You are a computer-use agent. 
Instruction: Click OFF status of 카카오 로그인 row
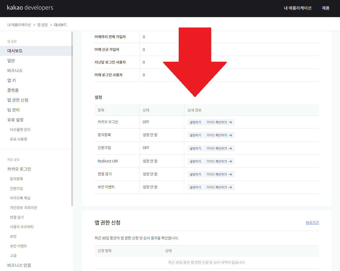click(x=146, y=122)
